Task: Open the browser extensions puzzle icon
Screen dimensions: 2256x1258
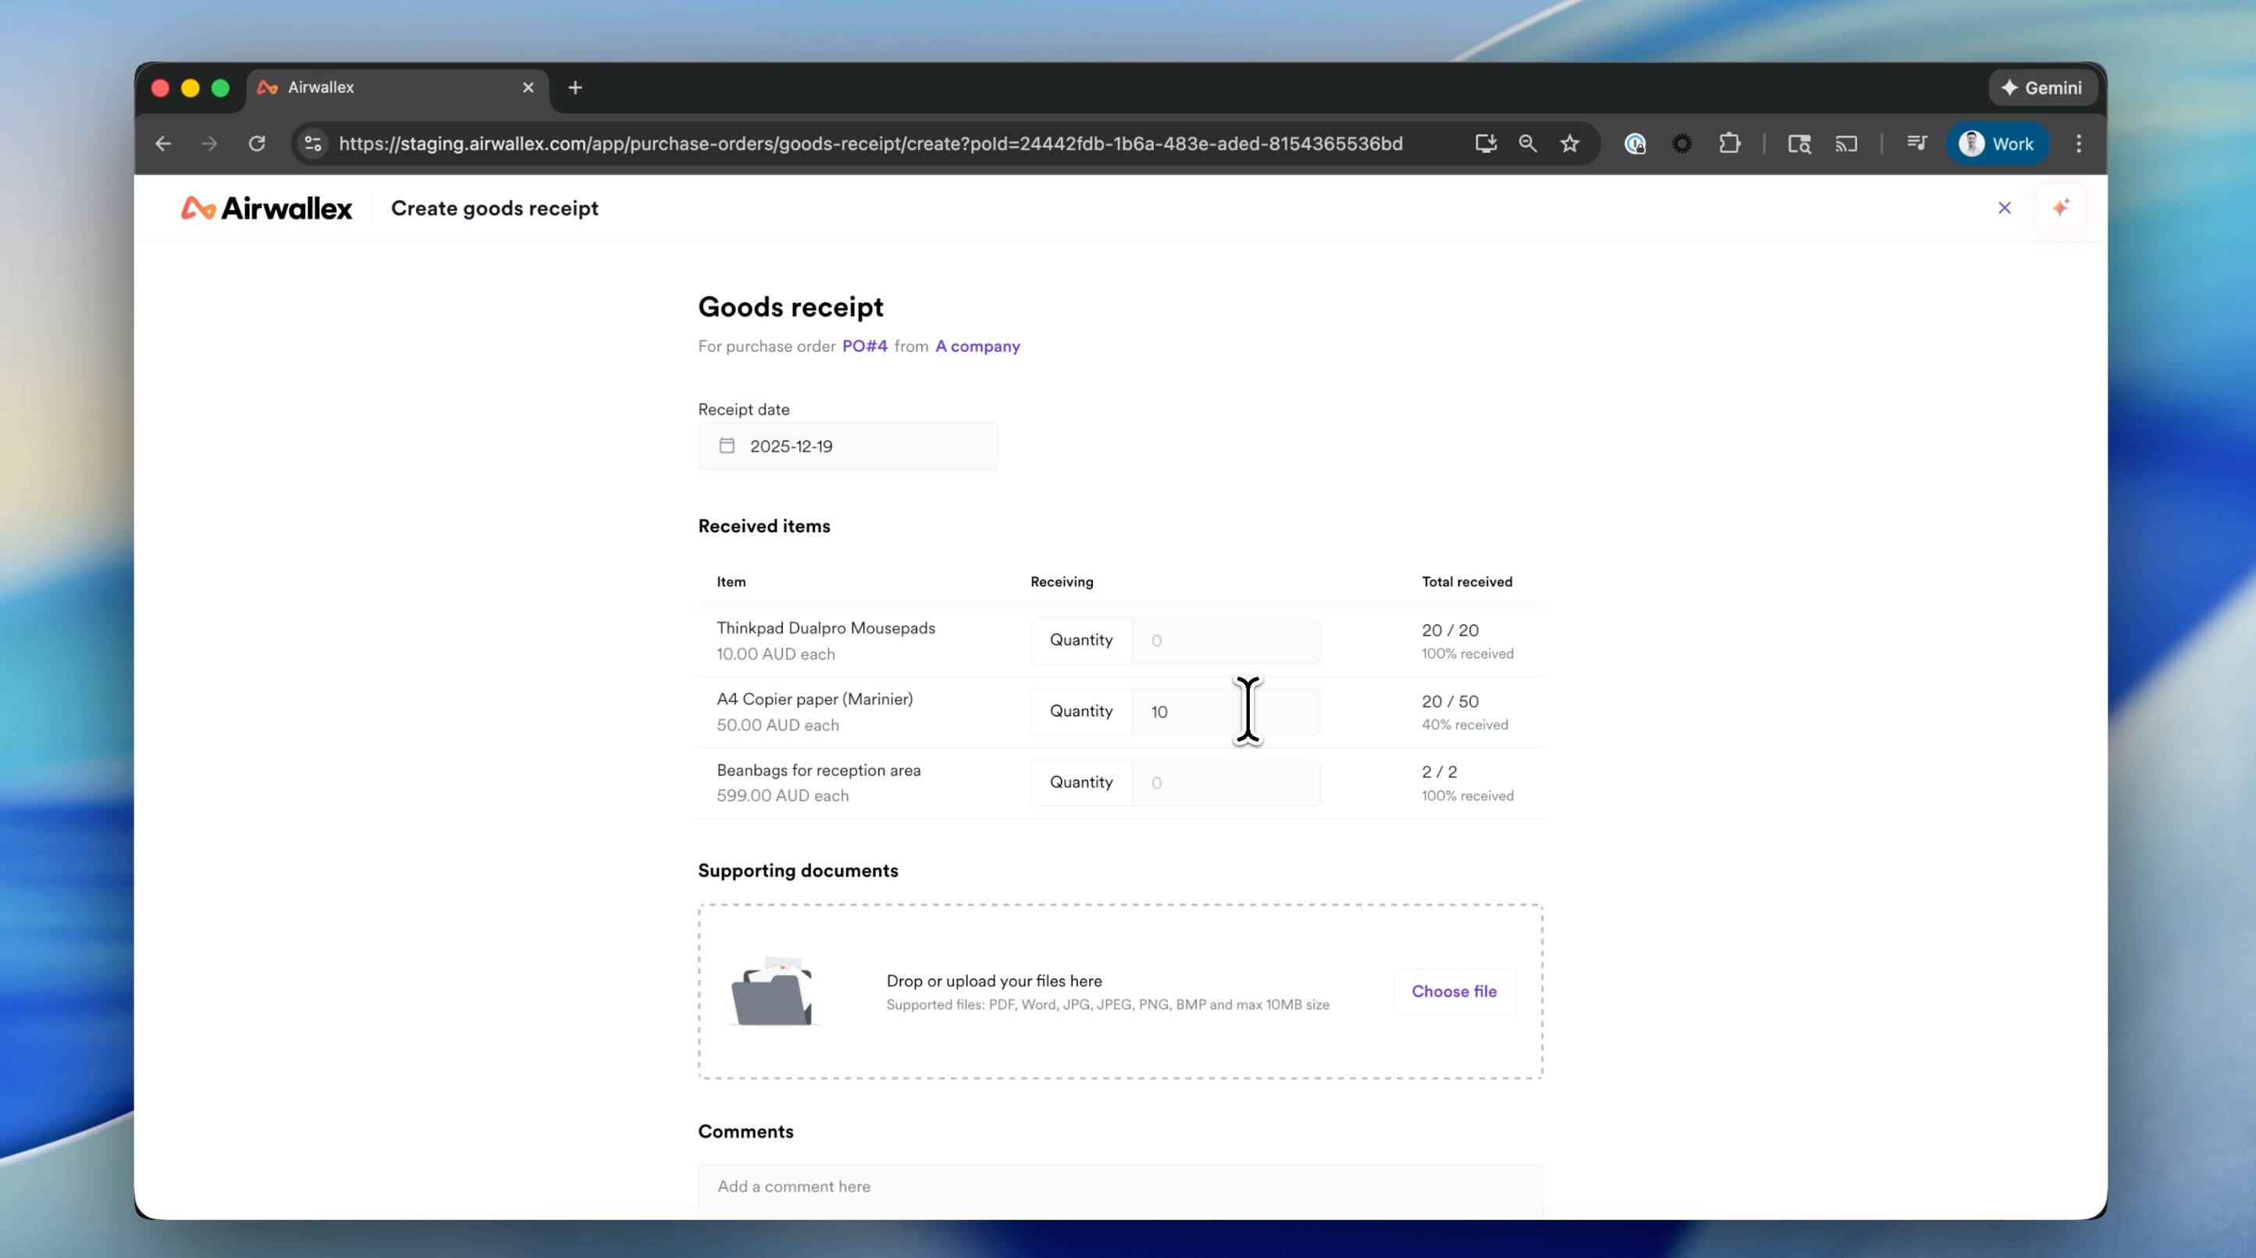Action: click(1729, 144)
